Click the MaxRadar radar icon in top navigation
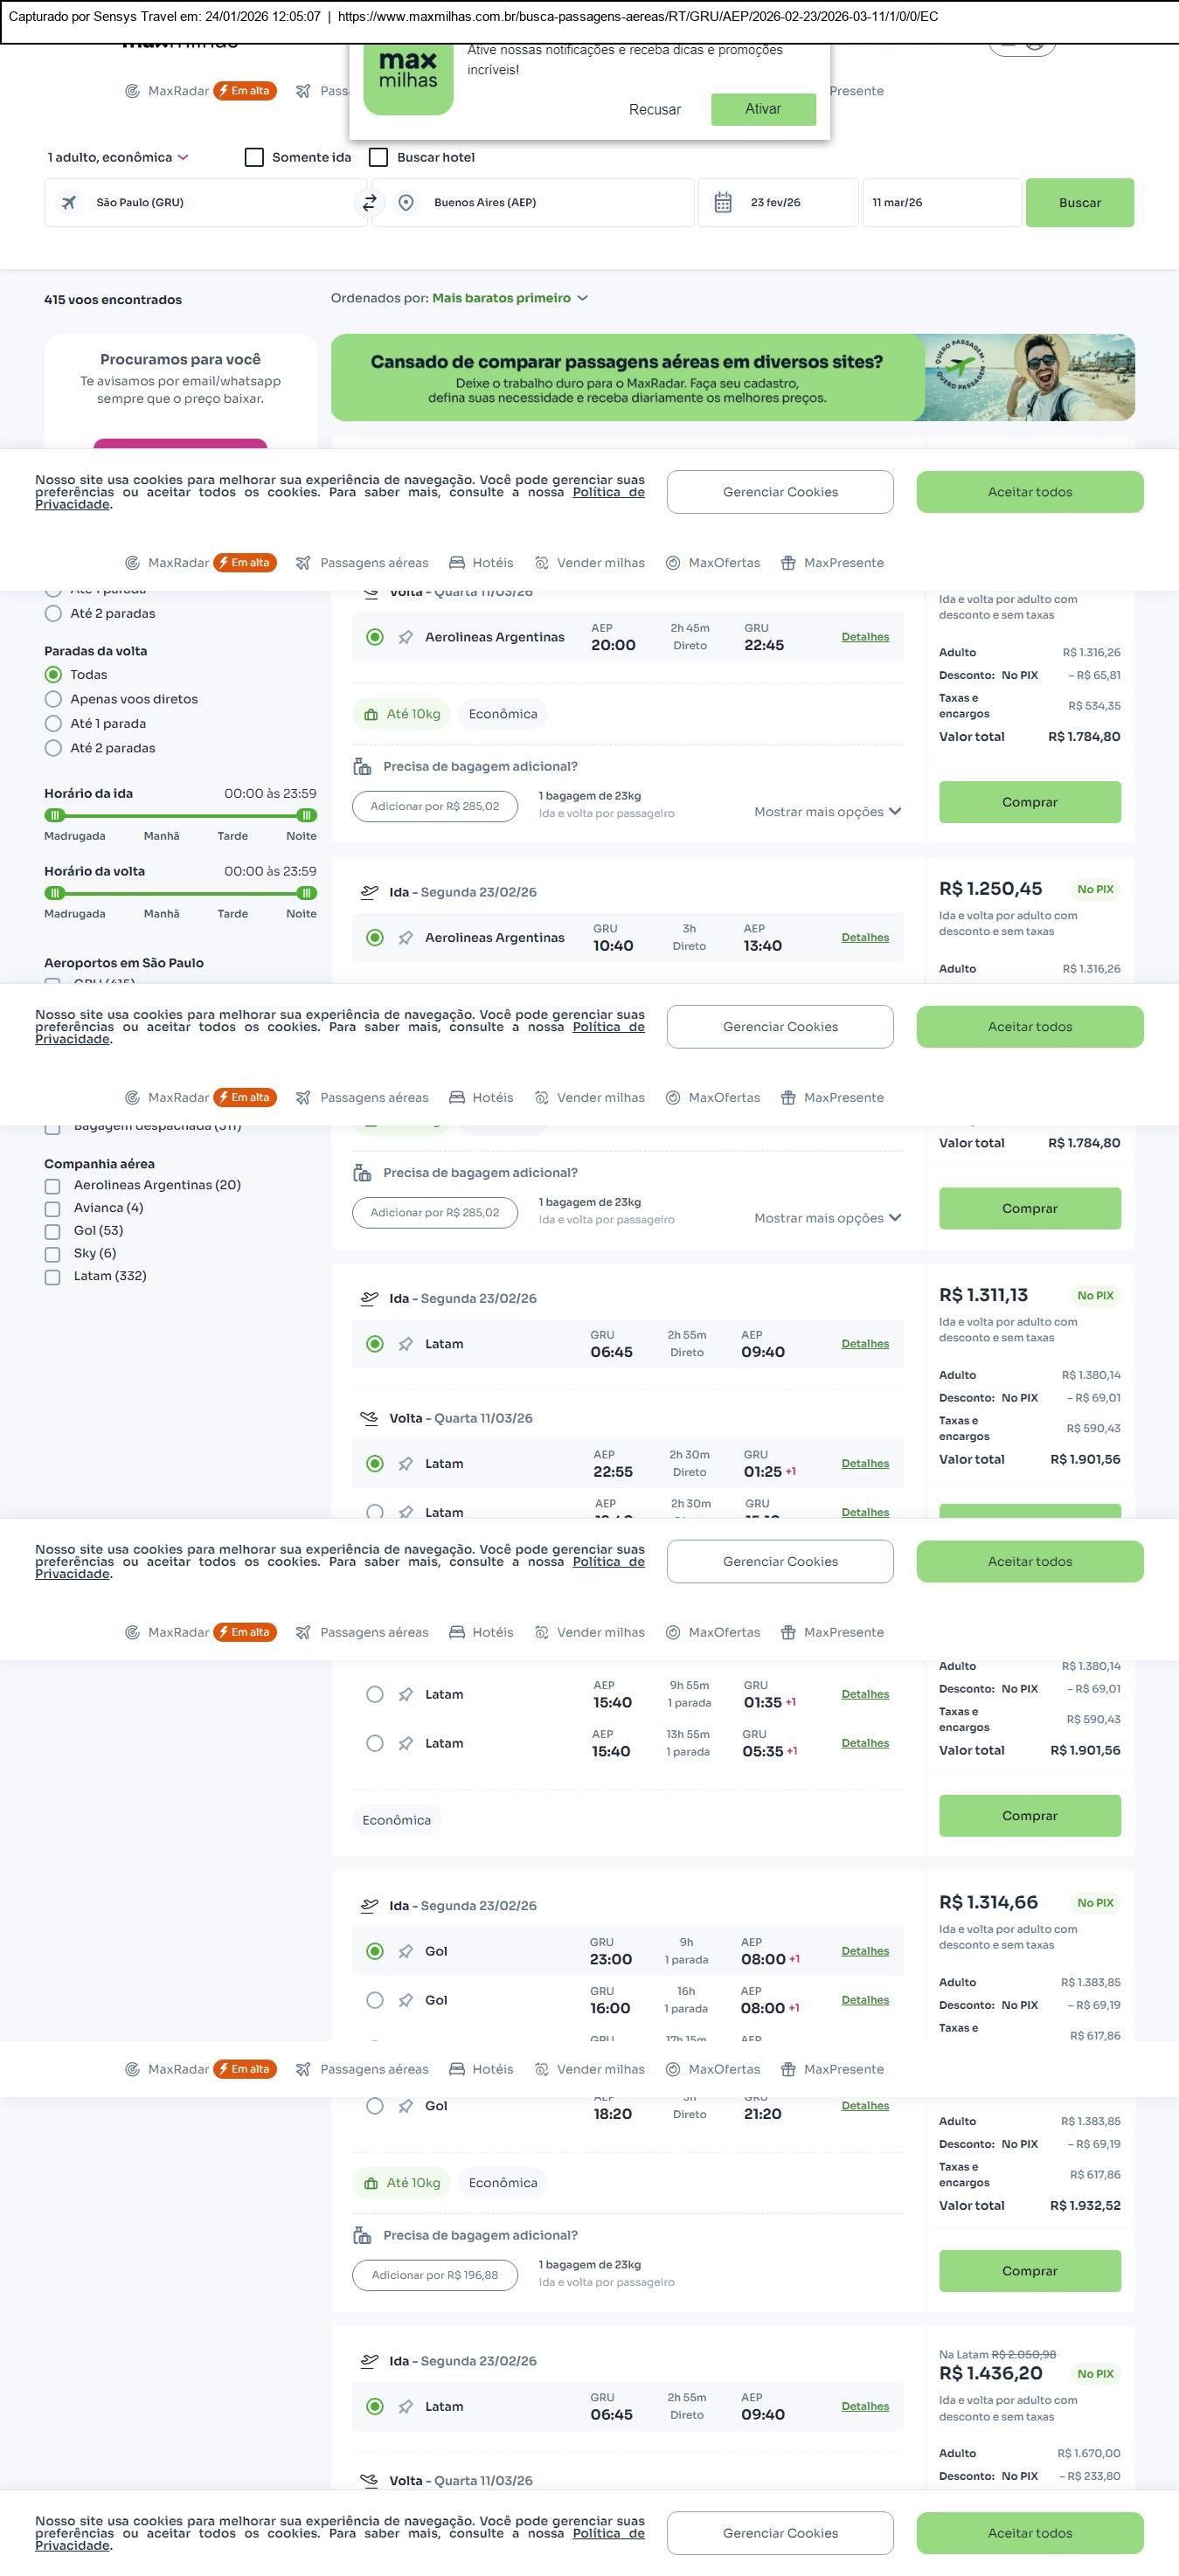 [x=132, y=91]
